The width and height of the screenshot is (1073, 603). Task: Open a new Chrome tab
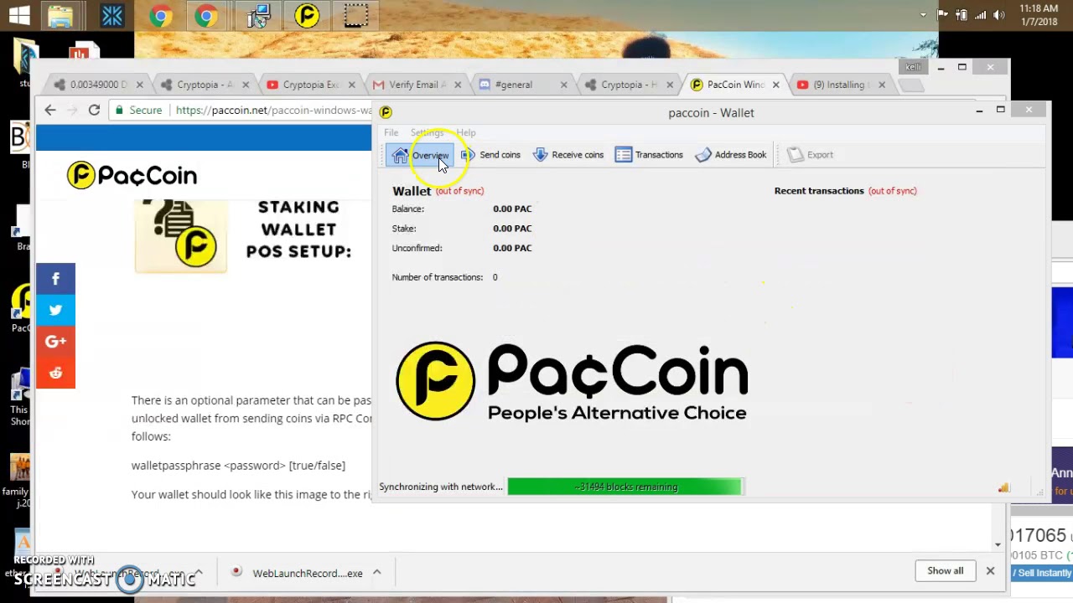(x=911, y=85)
